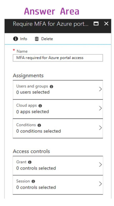114x206 pixels.
Task: Click info icon next to Grant
Action: point(30,162)
